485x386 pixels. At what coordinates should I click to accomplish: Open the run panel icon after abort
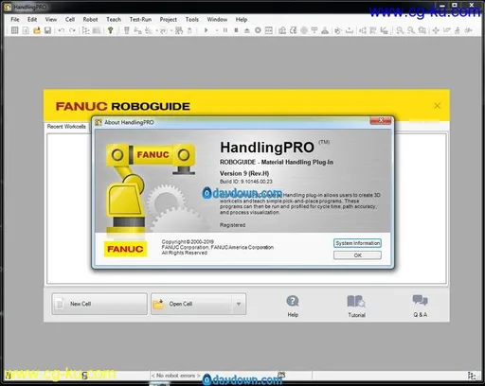[269, 30]
